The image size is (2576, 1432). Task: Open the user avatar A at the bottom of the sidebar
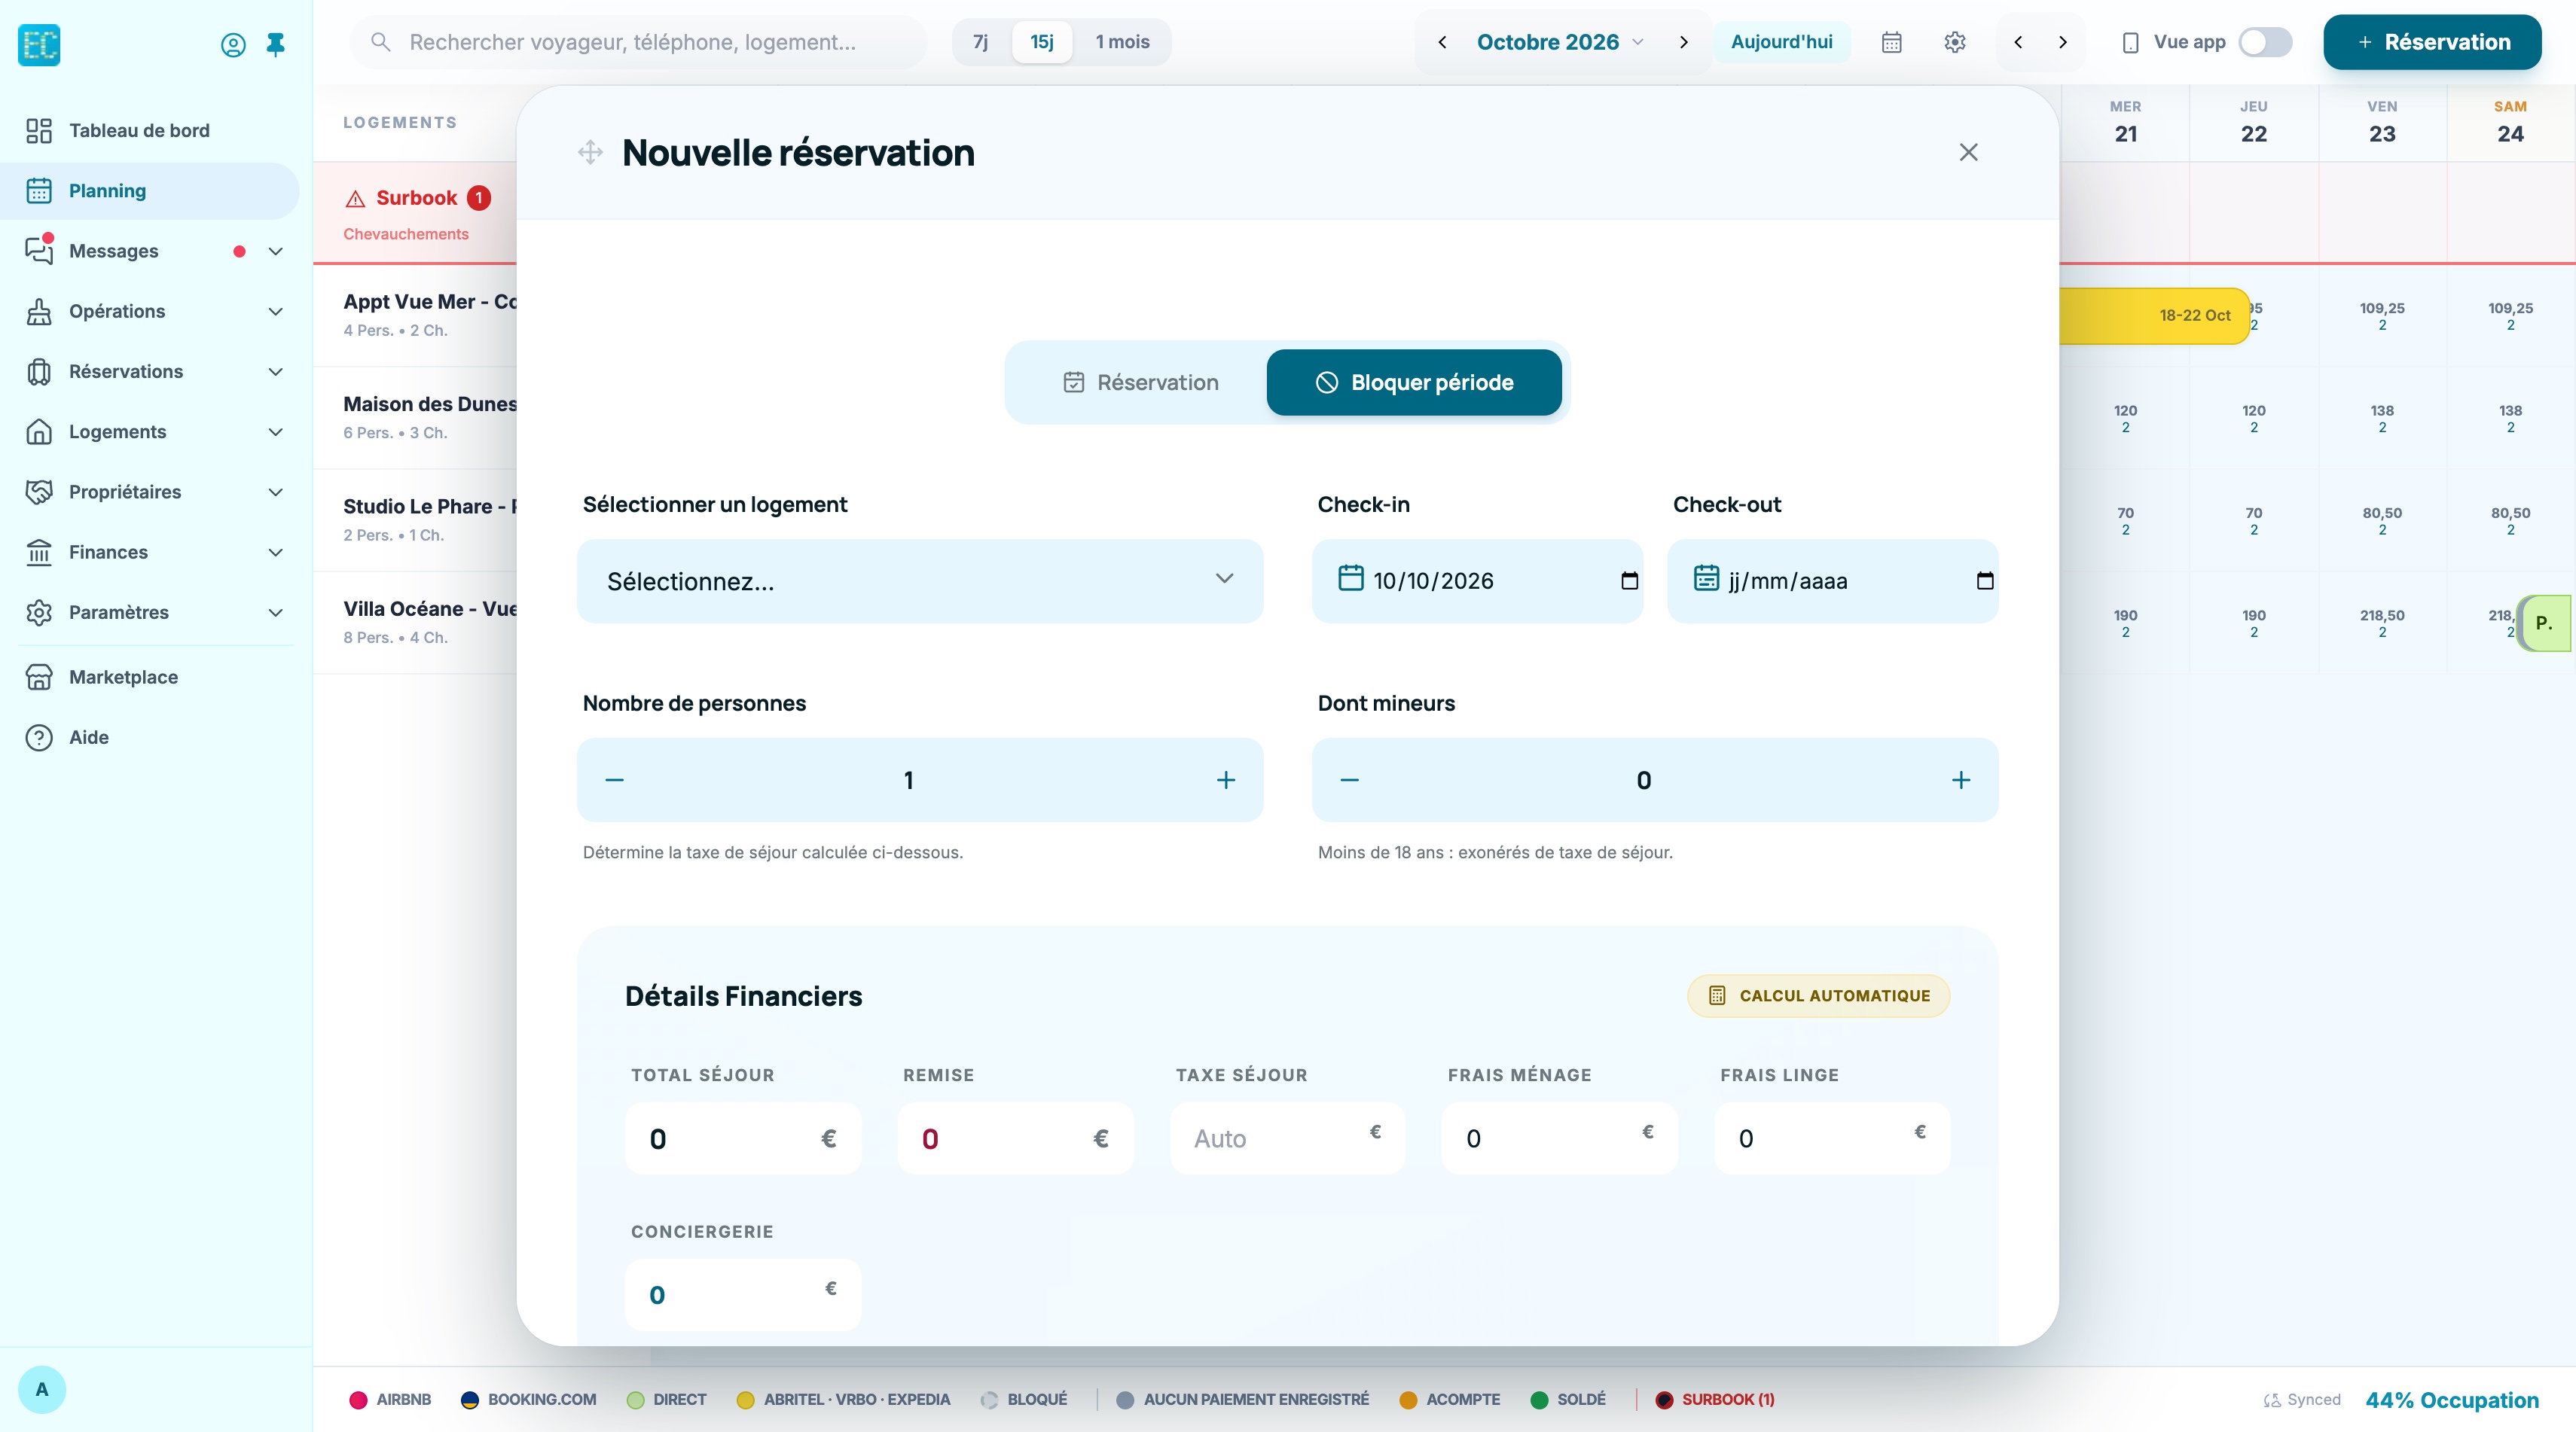[42, 1389]
